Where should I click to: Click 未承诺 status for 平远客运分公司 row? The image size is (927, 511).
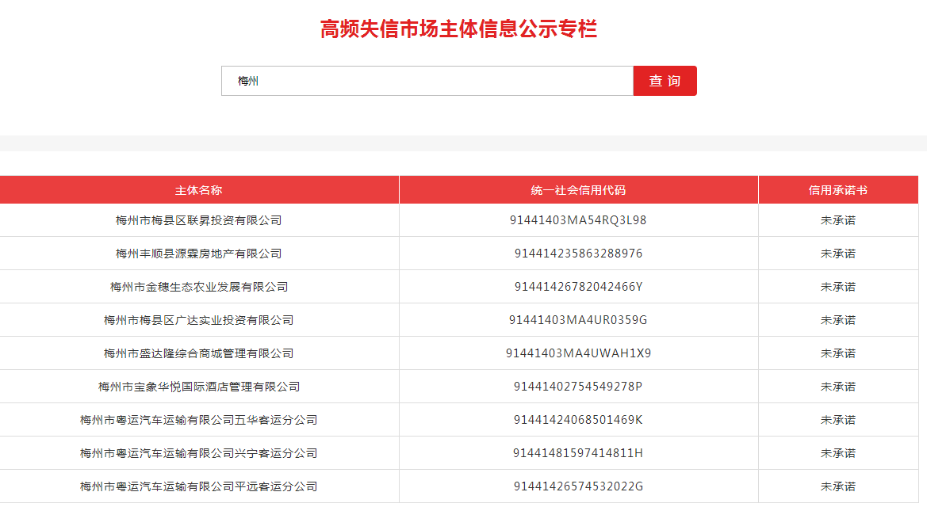pos(837,486)
